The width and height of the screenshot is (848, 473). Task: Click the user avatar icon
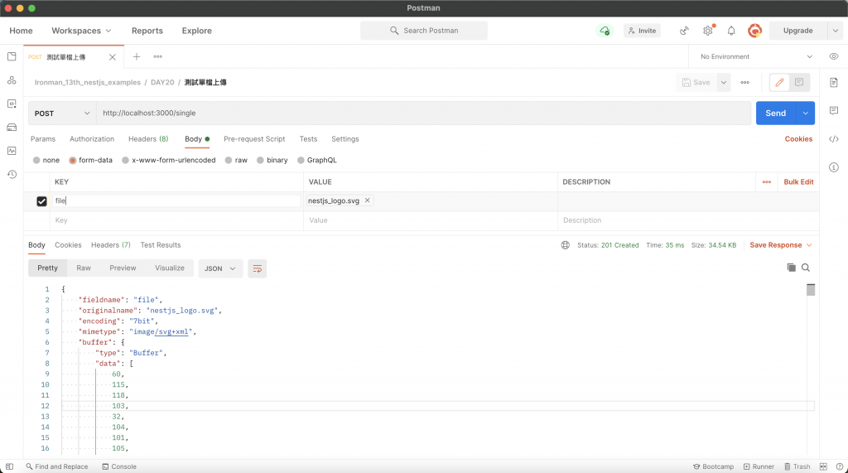(754, 31)
